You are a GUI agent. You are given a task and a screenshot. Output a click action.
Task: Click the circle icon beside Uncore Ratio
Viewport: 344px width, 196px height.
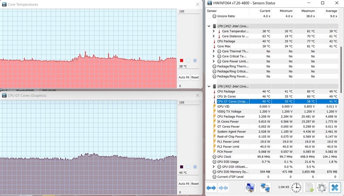[x=214, y=16]
